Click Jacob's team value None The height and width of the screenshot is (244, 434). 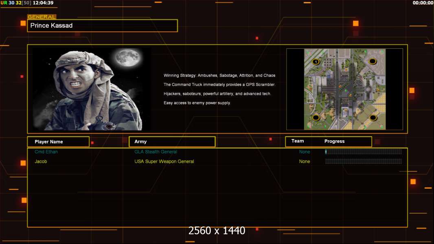click(x=305, y=161)
